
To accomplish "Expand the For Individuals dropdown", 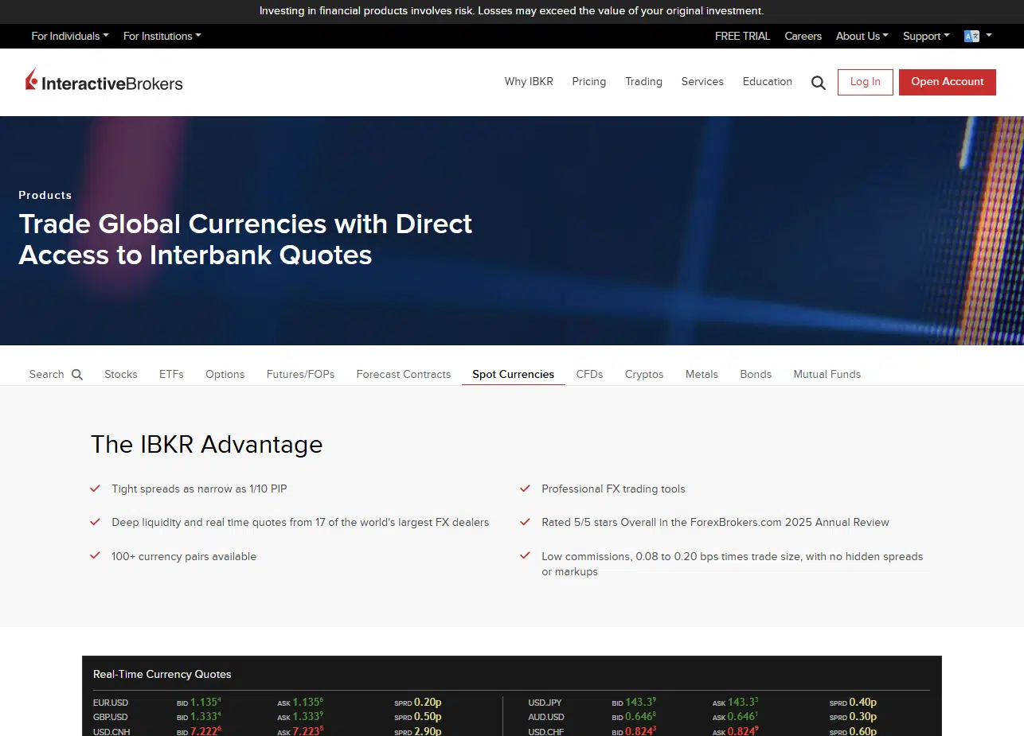I will click(x=70, y=36).
